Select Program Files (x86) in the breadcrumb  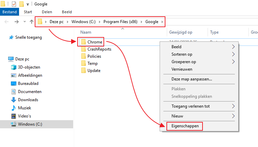click(x=120, y=22)
